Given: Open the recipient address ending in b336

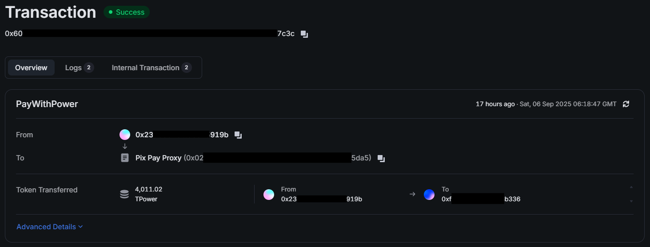Looking at the screenshot, I should click(481, 199).
